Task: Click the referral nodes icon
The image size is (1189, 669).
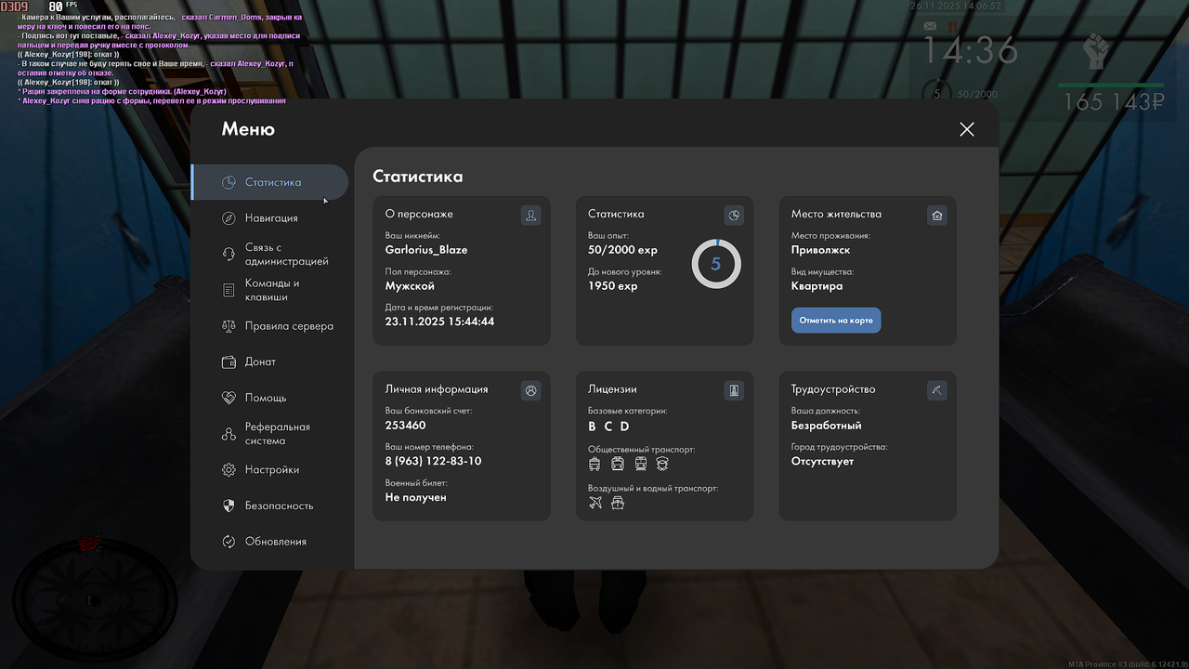Action: [229, 434]
